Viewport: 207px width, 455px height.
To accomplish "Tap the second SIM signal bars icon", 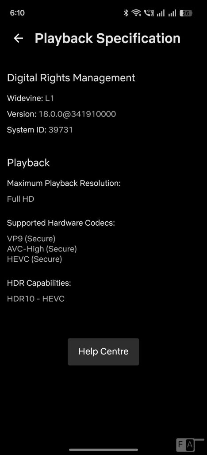I will click(x=172, y=13).
